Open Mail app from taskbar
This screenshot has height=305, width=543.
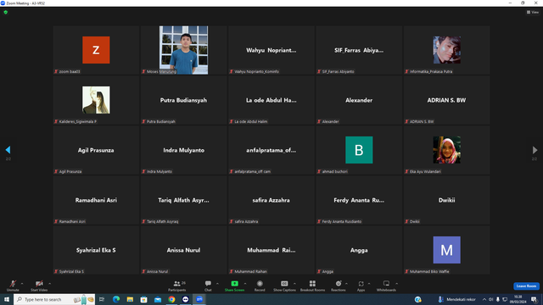pyautogui.click(x=158, y=299)
